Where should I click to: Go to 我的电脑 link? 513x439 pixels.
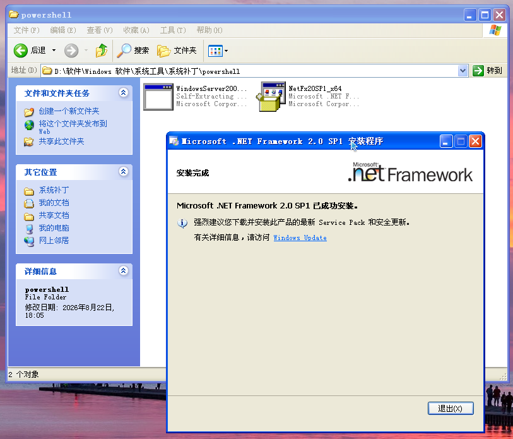(54, 228)
